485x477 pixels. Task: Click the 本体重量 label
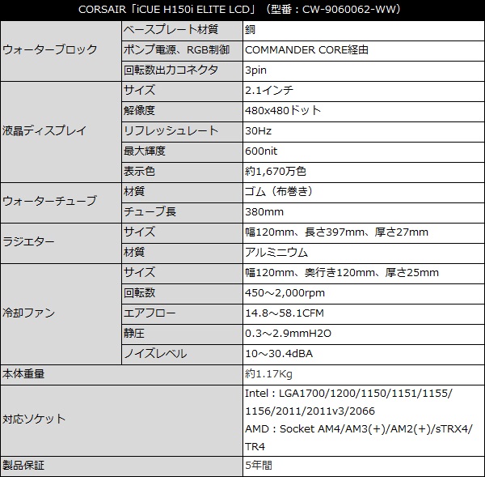(x=23, y=374)
